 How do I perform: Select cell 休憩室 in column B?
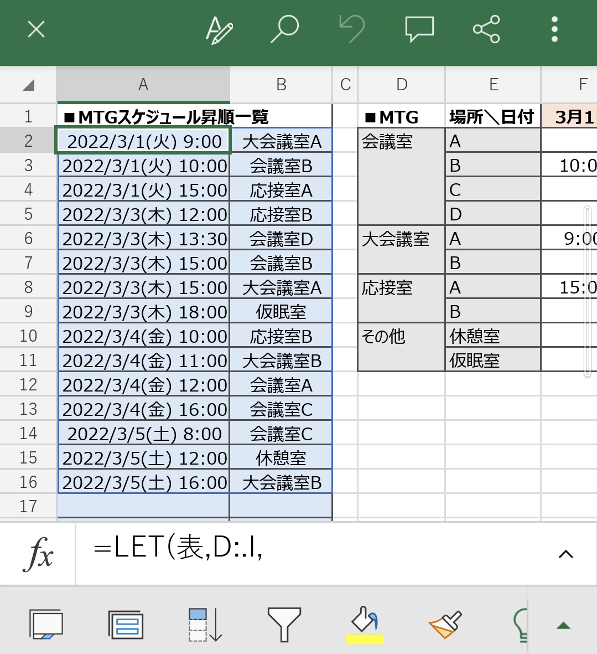point(281,458)
